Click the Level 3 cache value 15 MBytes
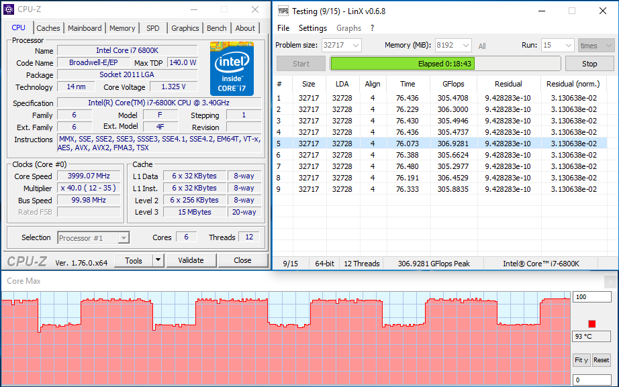The width and height of the screenshot is (619, 387). click(195, 212)
